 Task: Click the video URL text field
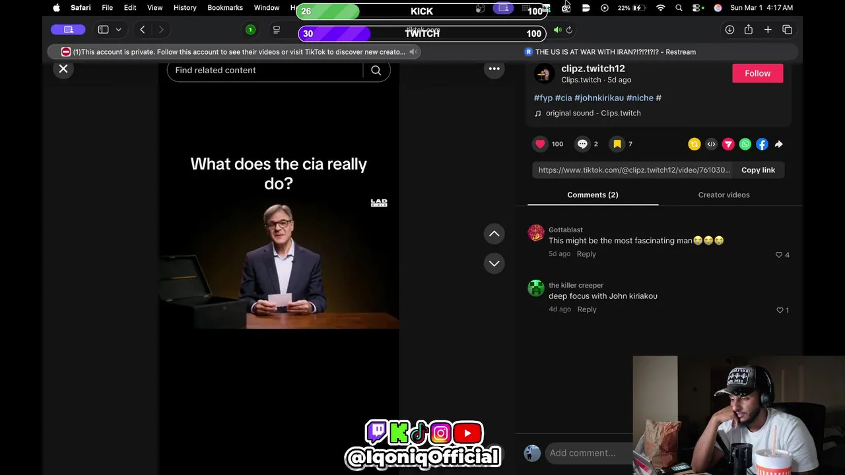634,170
